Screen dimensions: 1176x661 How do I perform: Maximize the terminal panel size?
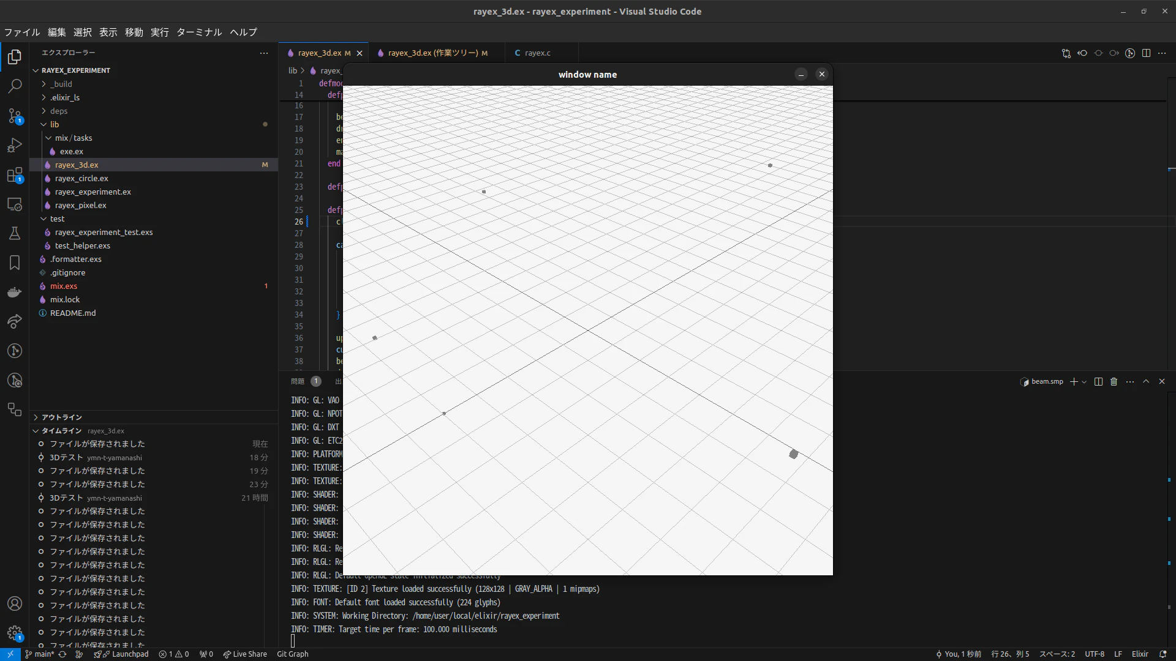point(1146,381)
